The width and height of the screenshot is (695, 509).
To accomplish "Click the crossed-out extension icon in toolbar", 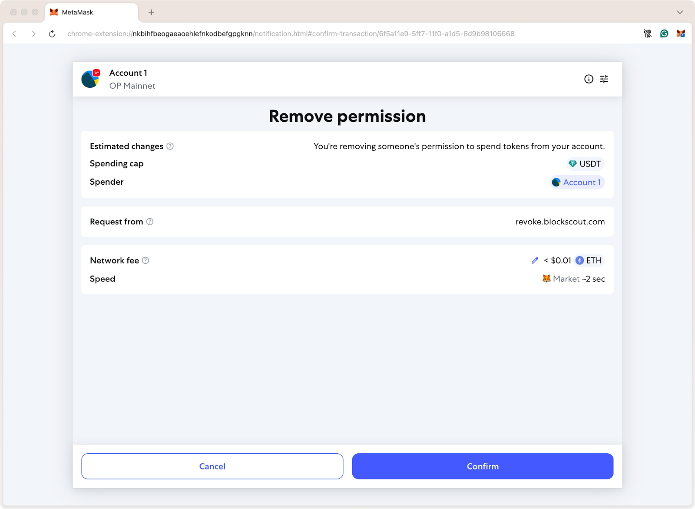I will (648, 33).
